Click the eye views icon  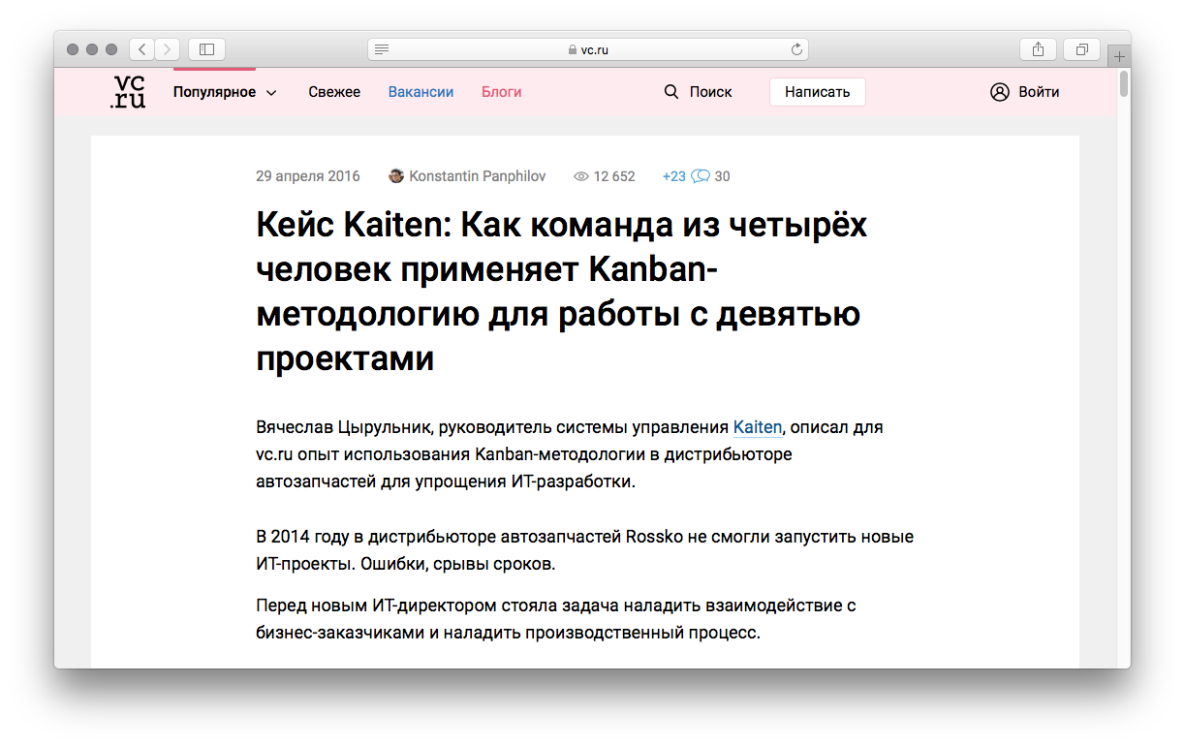coord(581,176)
